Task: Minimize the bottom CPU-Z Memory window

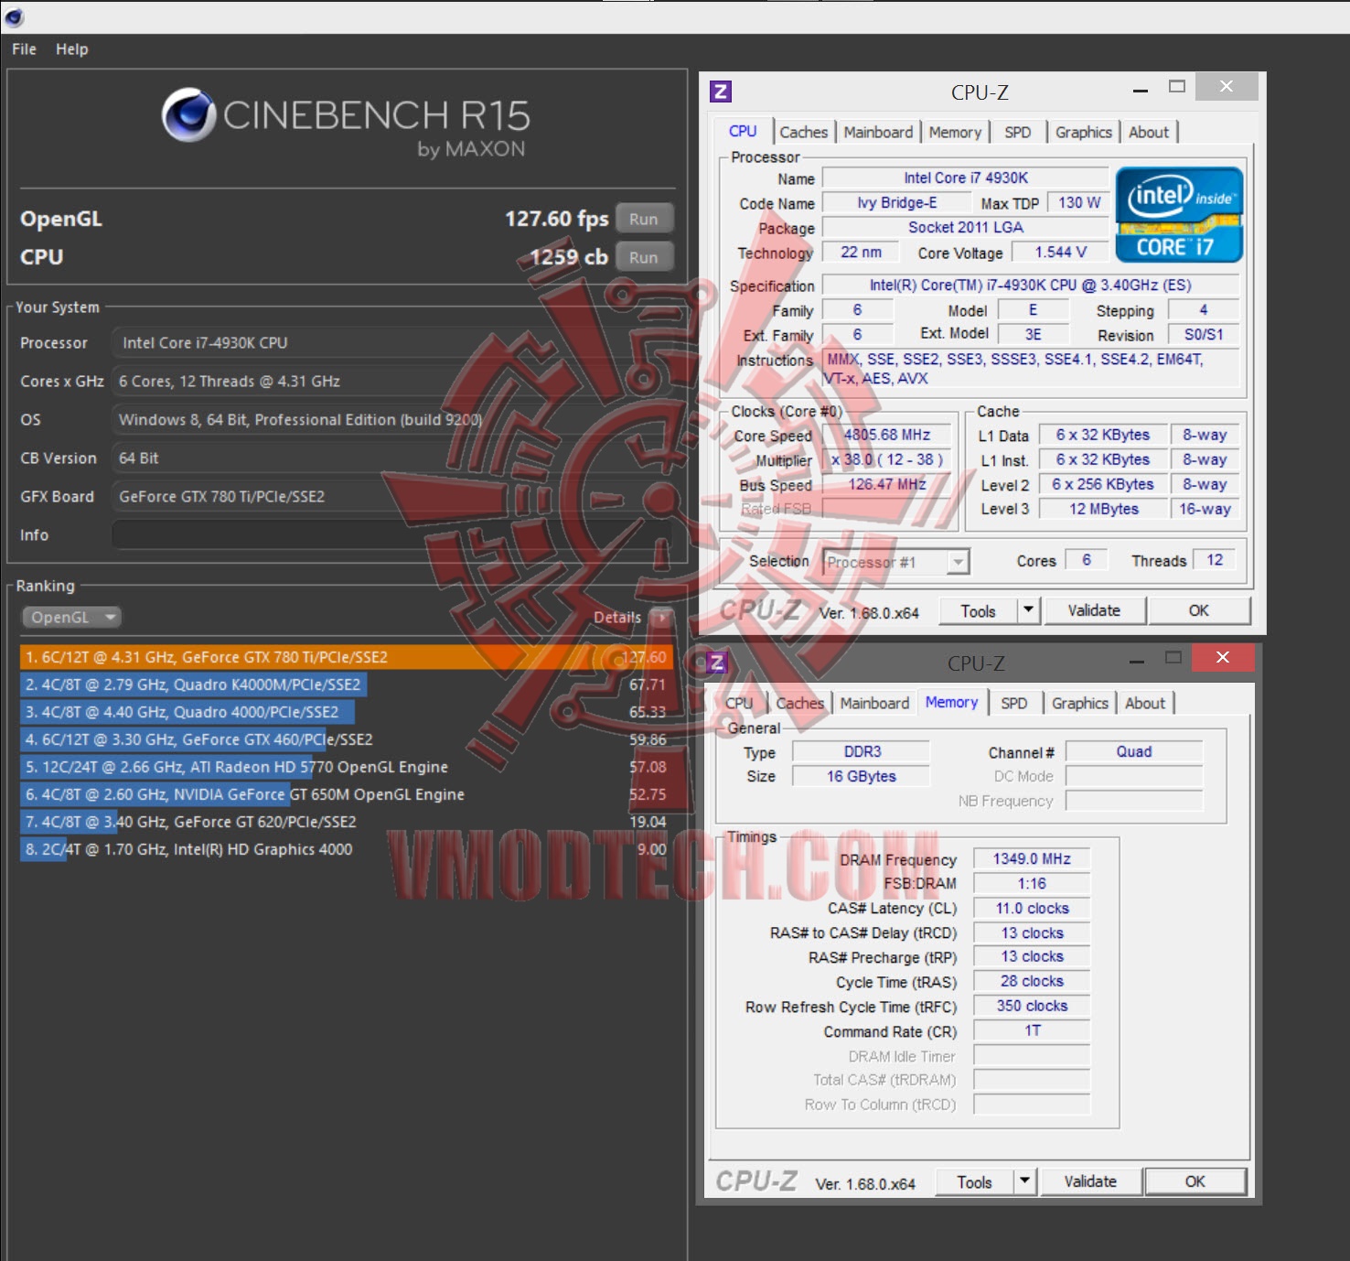Action: (x=1137, y=661)
